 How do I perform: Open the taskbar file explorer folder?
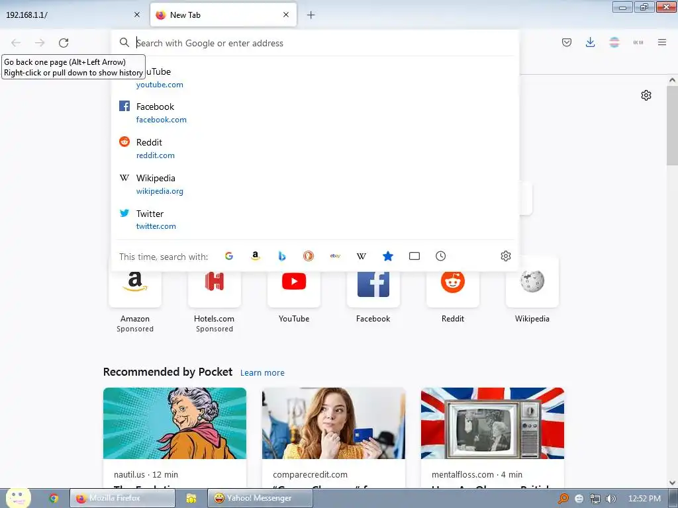(x=191, y=498)
